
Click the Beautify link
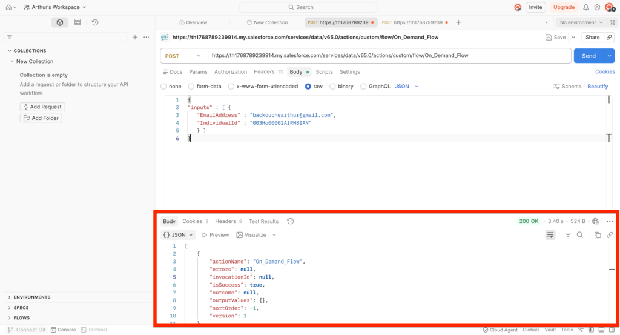click(598, 87)
